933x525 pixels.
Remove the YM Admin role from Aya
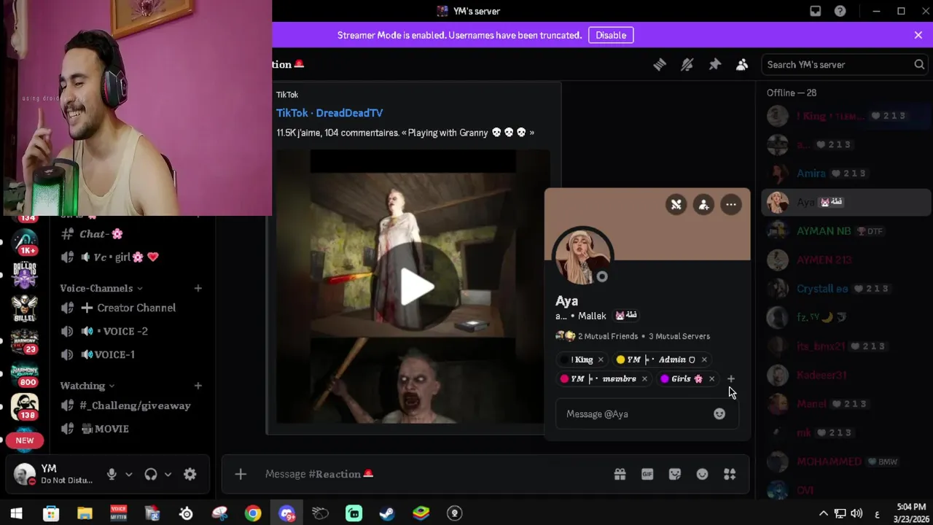tap(704, 359)
